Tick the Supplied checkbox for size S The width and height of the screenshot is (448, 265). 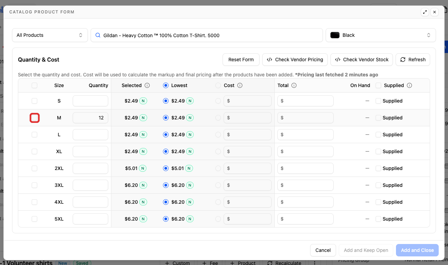(x=378, y=101)
